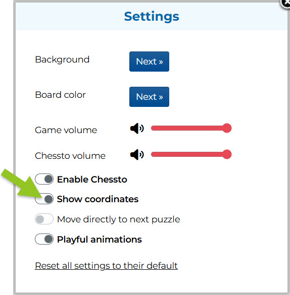Reset all settings to their default

click(x=106, y=266)
